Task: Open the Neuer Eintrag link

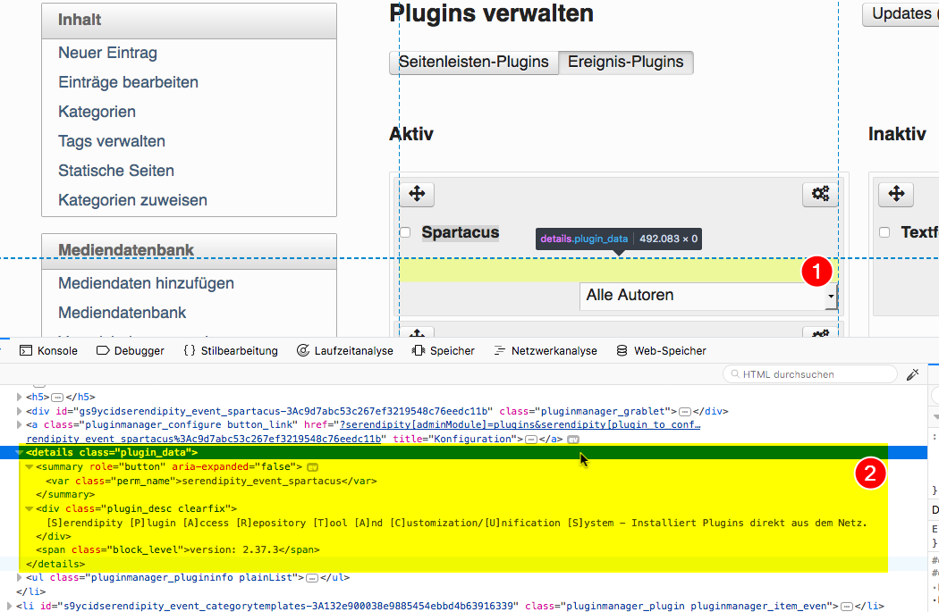Action: click(x=107, y=53)
